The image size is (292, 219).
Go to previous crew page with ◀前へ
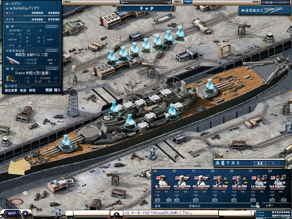[x=269, y=205]
